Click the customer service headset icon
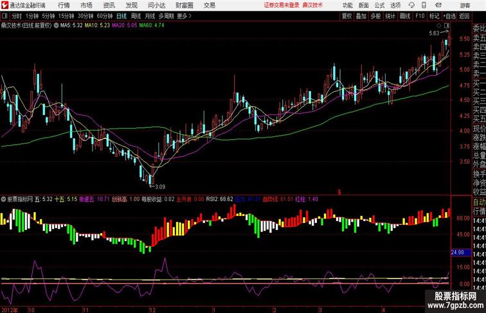Viewport: 486px width, 313px height. click(x=411, y=5)
